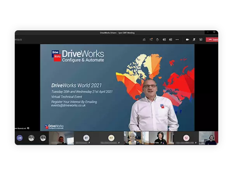Click the meeting elapsed time counter
Screen dimensions: 233x175
pyautogui.click(x=18, y=40)
